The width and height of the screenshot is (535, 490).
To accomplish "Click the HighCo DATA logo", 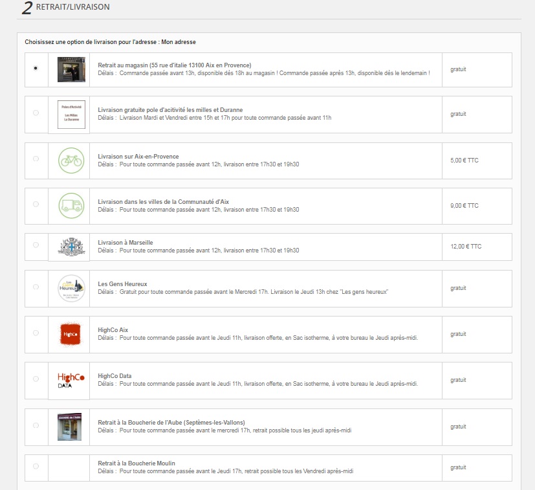I will (71, 381).
